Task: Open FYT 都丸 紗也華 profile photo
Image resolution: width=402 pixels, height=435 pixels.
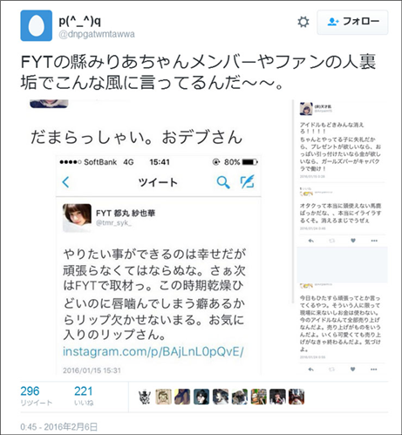Action: point(77,218)
